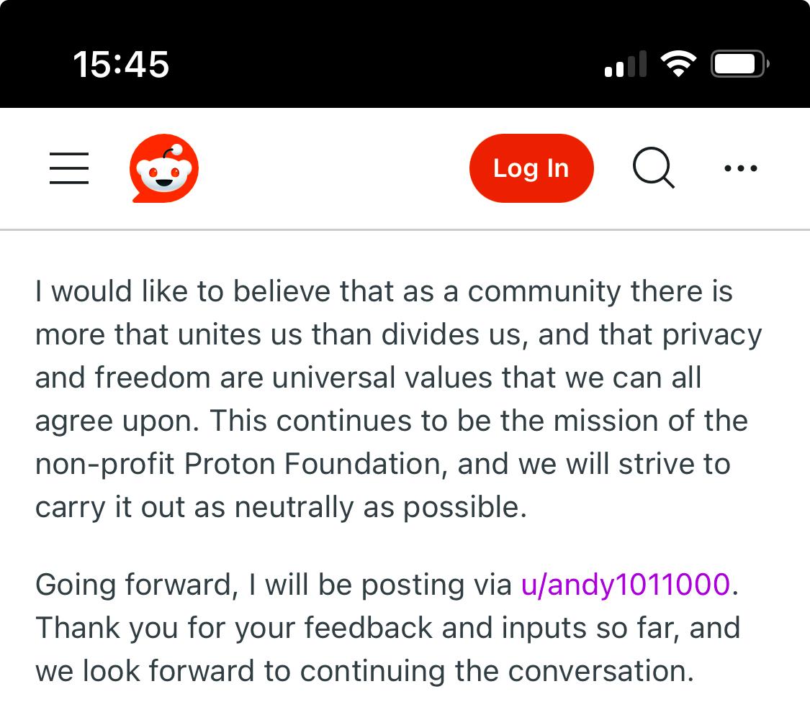Follow the u/andy1011000 profile link
The height and width of the screenshot is (712, 810).
coord(625,585)
